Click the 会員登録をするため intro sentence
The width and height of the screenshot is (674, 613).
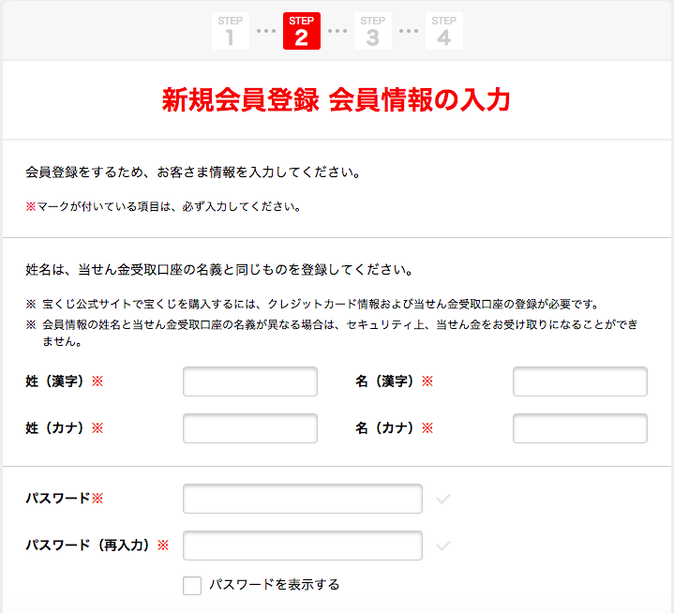[x=192, y=172]
